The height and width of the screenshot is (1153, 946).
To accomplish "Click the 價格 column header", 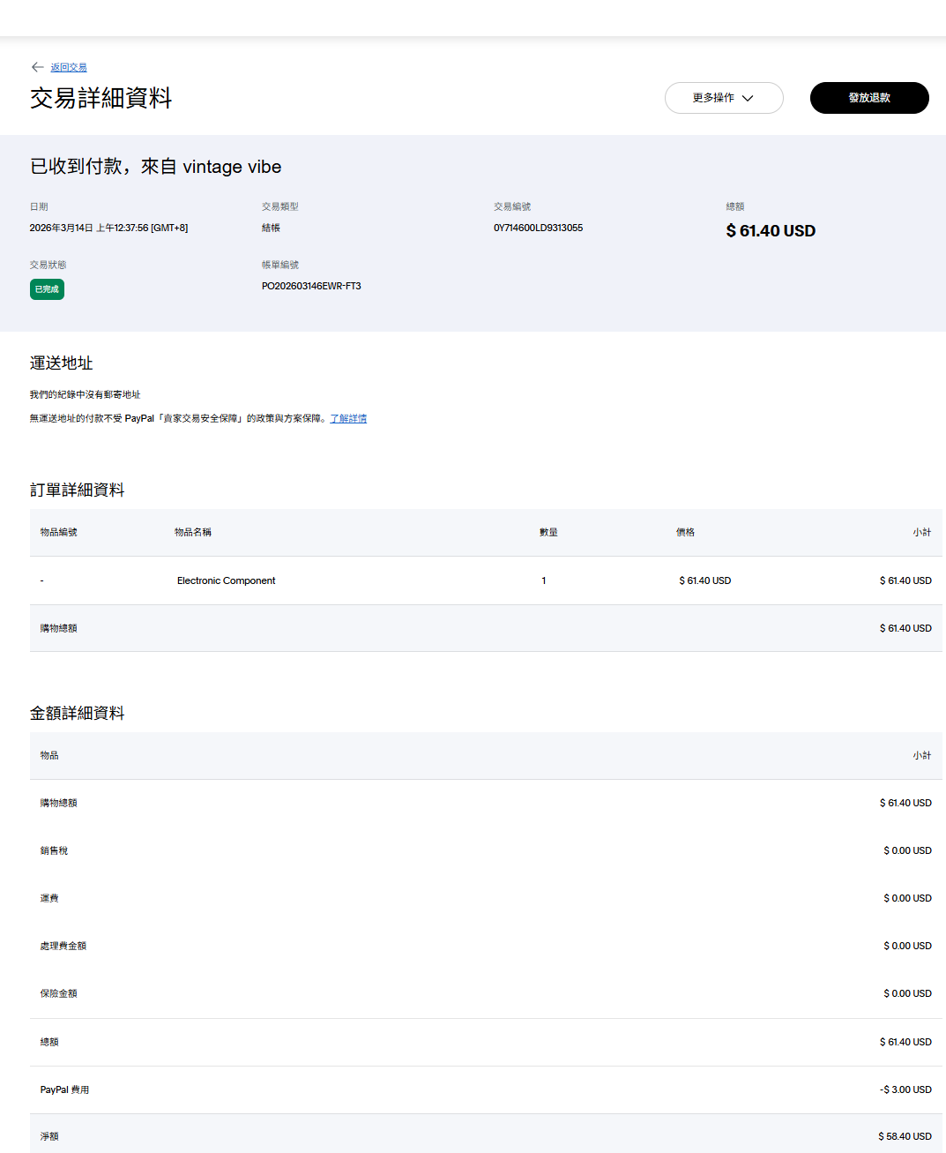I will (685, 532).
